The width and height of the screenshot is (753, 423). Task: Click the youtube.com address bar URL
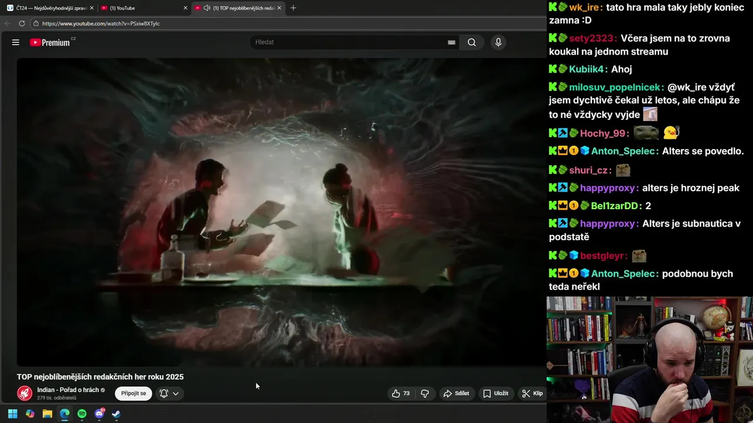click(101, 23)
